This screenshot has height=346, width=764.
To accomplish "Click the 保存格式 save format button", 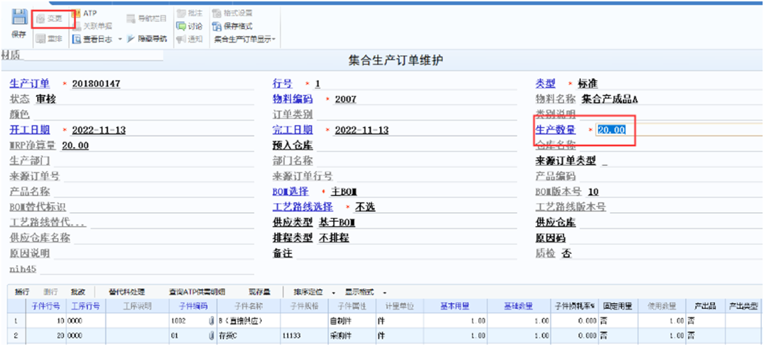I will pyautogui.click(x=233, y=27).
